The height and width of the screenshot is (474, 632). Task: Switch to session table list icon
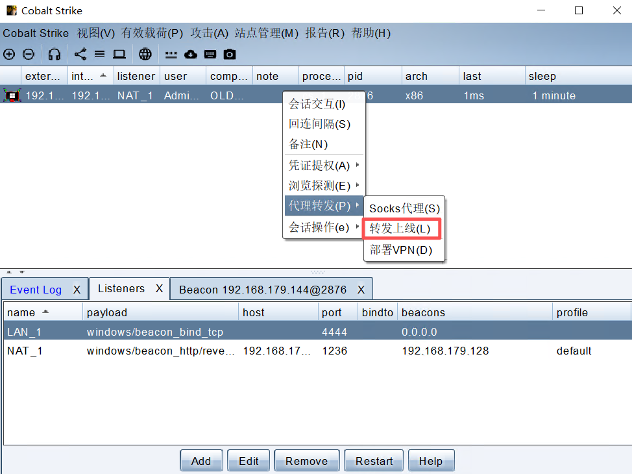(x=99, y=54)
